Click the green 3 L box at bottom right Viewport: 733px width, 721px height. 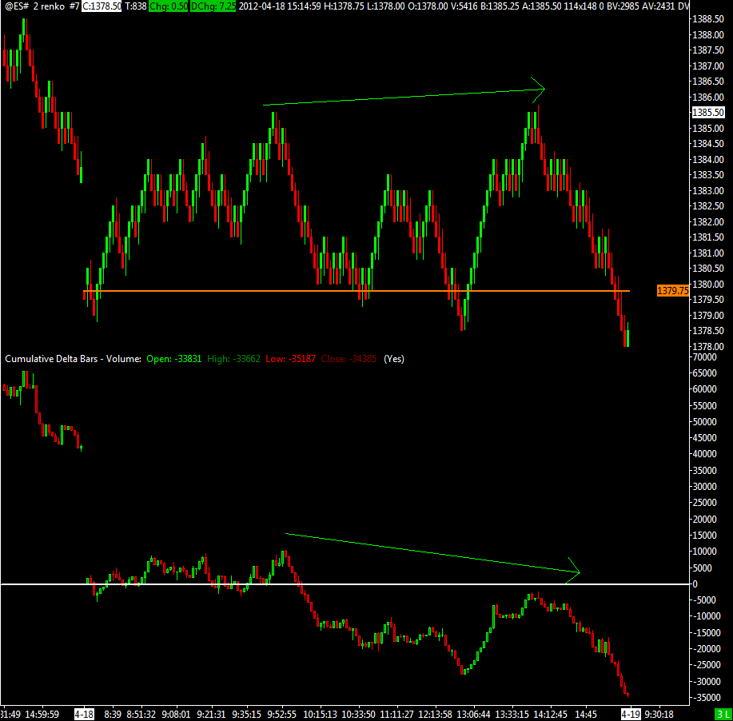(723, 715)
